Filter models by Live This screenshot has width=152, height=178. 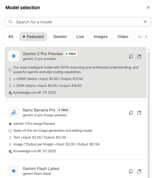[x=80, y=37]
